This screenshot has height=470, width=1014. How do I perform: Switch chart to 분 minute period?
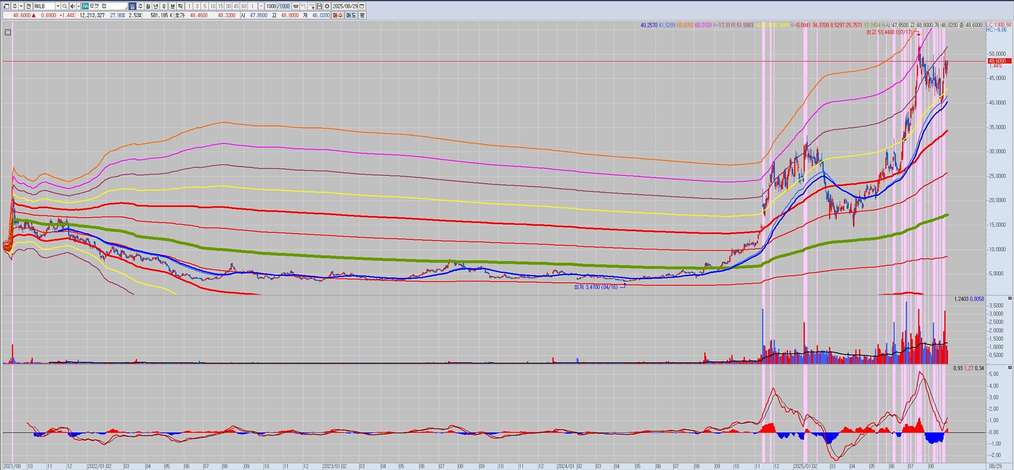(x=173, y=6)
